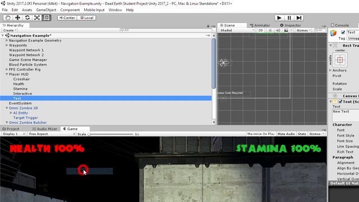Open the Component menu
The width and height of the screenshot is (359, 202).
coord(70,10)
